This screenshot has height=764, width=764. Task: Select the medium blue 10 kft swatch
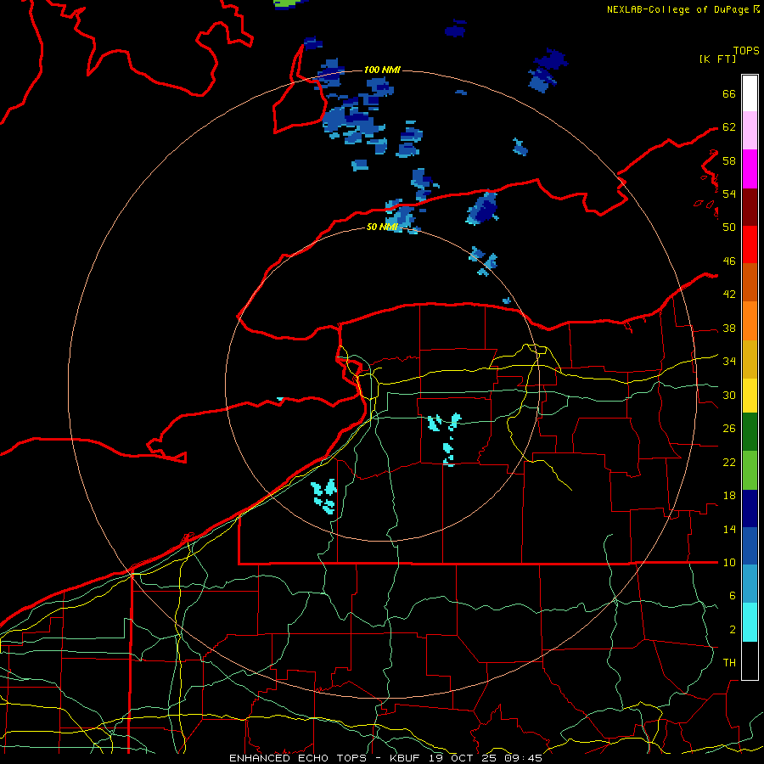[750, 546]
